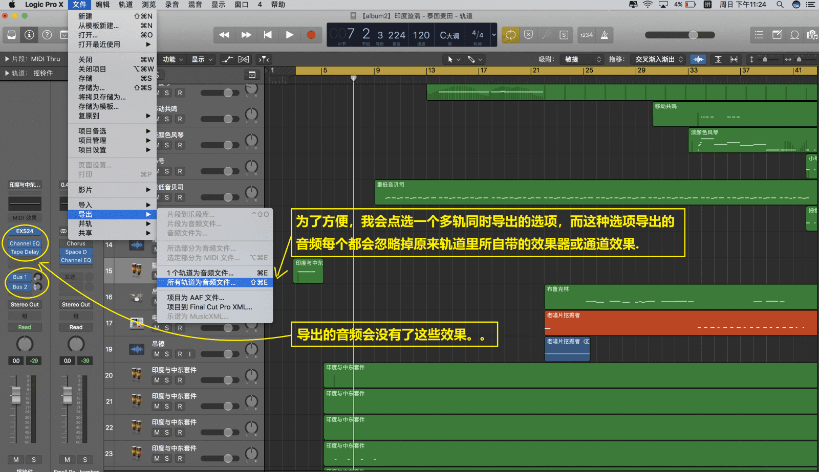
Task: Toggle waveform zoom button
Action: 698,59
